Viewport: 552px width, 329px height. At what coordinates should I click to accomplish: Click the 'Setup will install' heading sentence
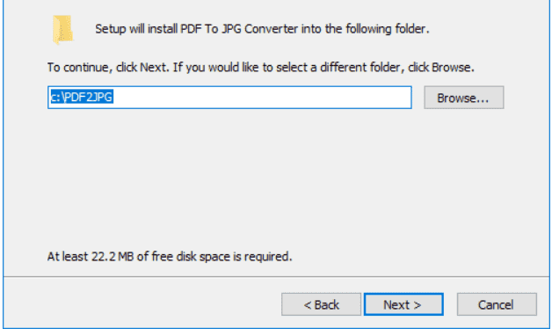pos(262,29)
